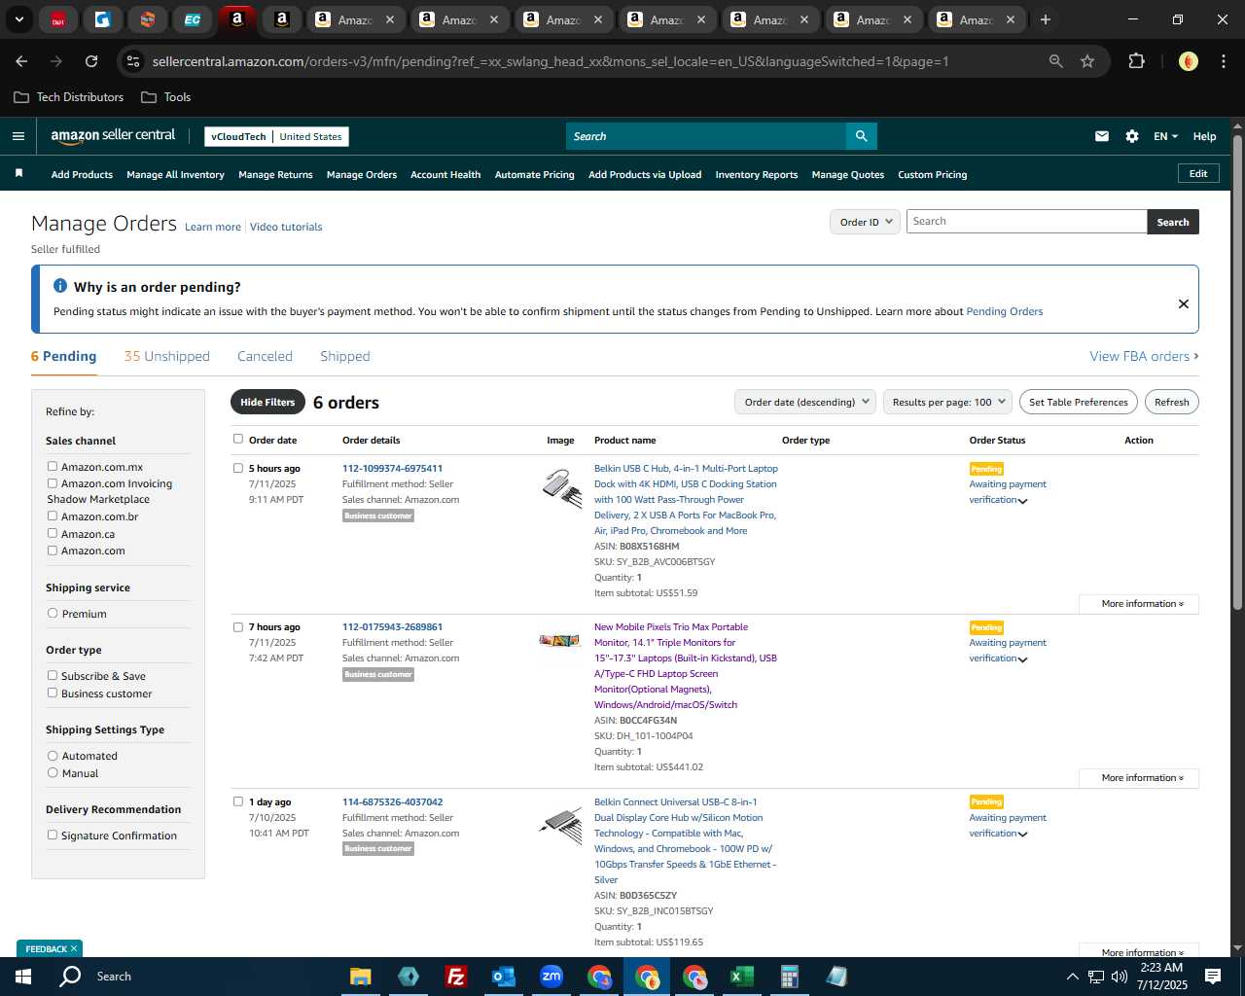This screenshot has width=1245, height=996.
Task: Close the 'Why is an order pending?' banner
Action: (x=1184, y=303)
